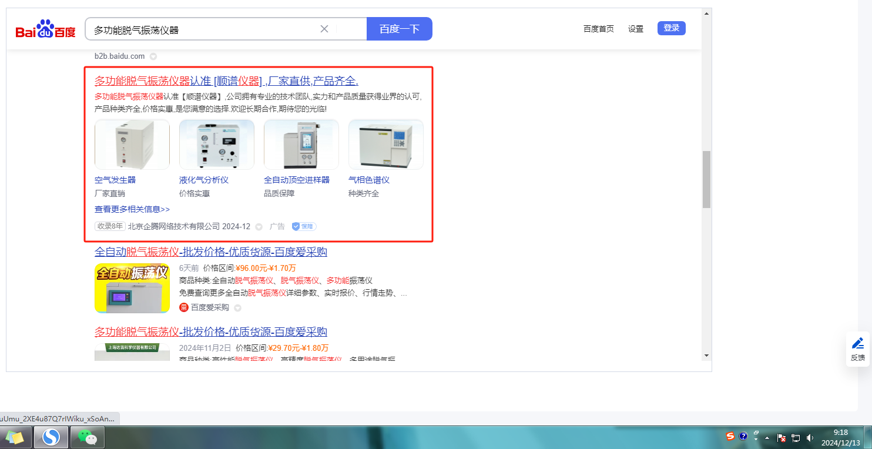872x449 pixels.
Task: Expand the dropdown arrow beside 百度爱采购 source
Action: point(237,308)
